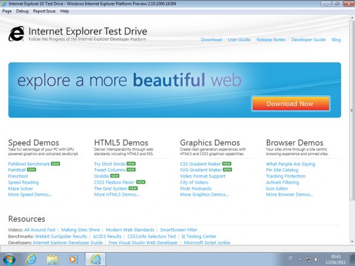This screenshot has width=355, height=266.
Task: Open Pin Site Catalog link
Action: point(282,170)
